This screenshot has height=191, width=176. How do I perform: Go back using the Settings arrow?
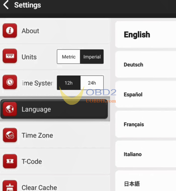[6, 5]
